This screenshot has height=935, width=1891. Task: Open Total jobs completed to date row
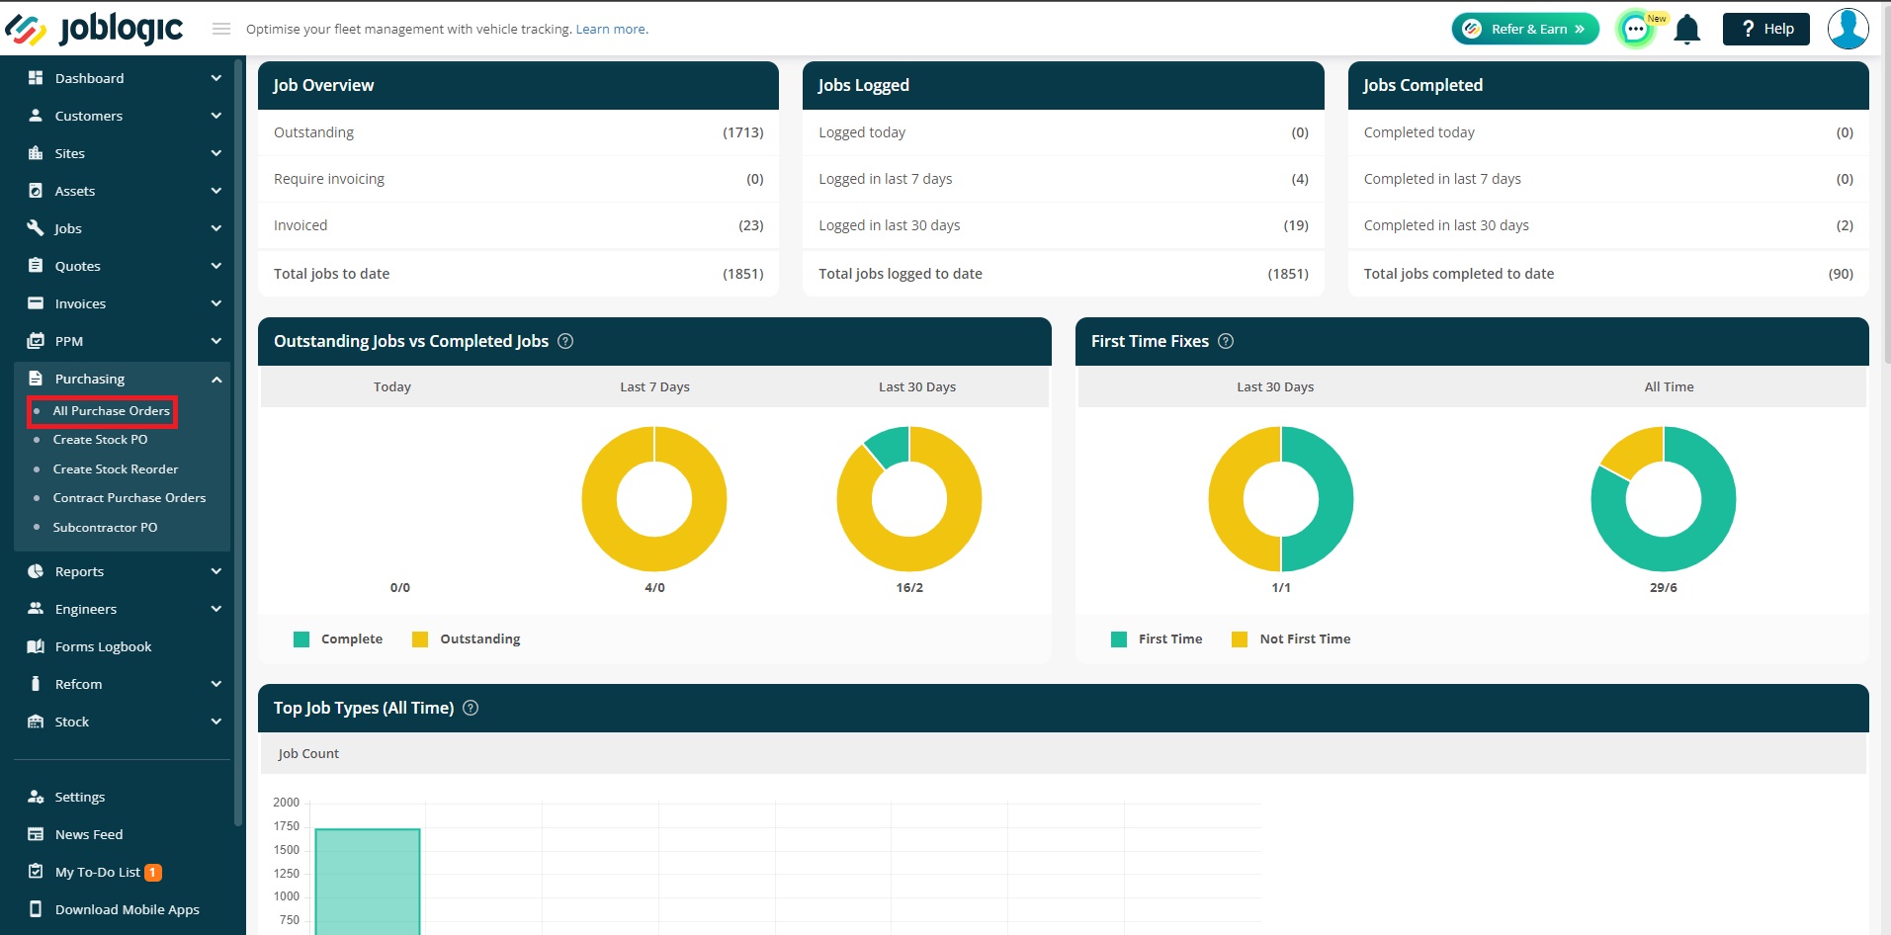(x=1608, y=274)
